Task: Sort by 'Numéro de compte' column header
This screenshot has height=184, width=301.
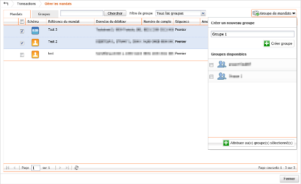Action: (158, 22)
